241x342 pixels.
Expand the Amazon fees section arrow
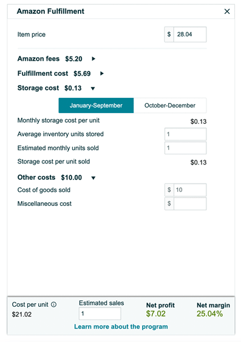[x=93, y=59]
